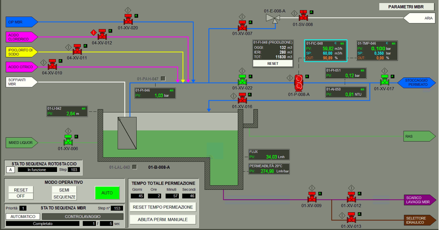439x230 pixels.
Task: Click RESET TEMPO PERMEAZIONE button
Action: point(163,207)
